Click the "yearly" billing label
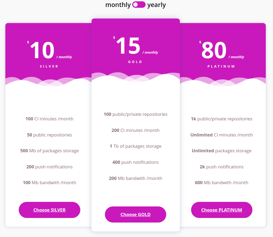Viewport: 273px width, 237px height. (x=156, y=5)
